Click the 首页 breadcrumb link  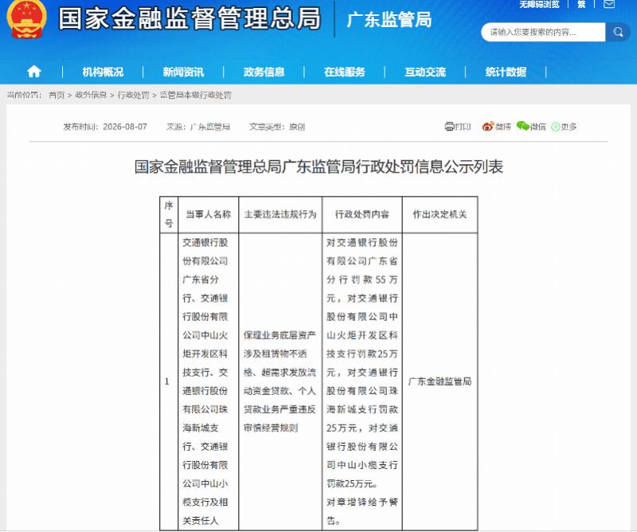(57, 95)
